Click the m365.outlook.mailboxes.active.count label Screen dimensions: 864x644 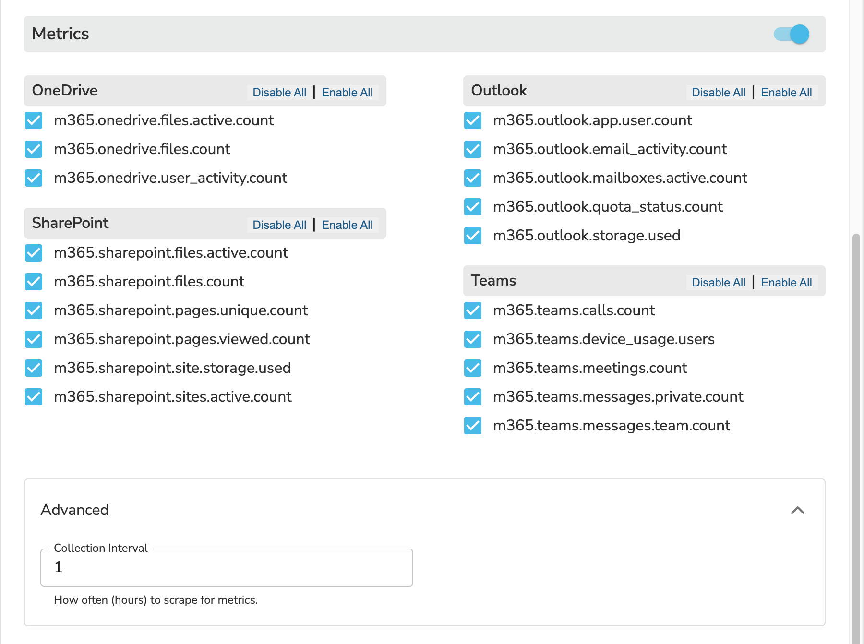pos(620,178)
